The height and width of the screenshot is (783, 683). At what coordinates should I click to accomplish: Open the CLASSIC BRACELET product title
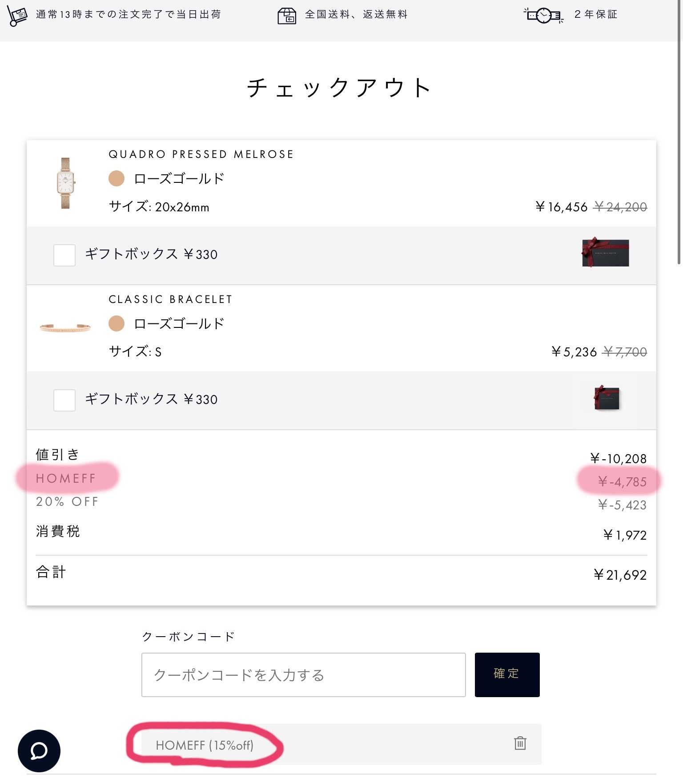pos(170,299)
